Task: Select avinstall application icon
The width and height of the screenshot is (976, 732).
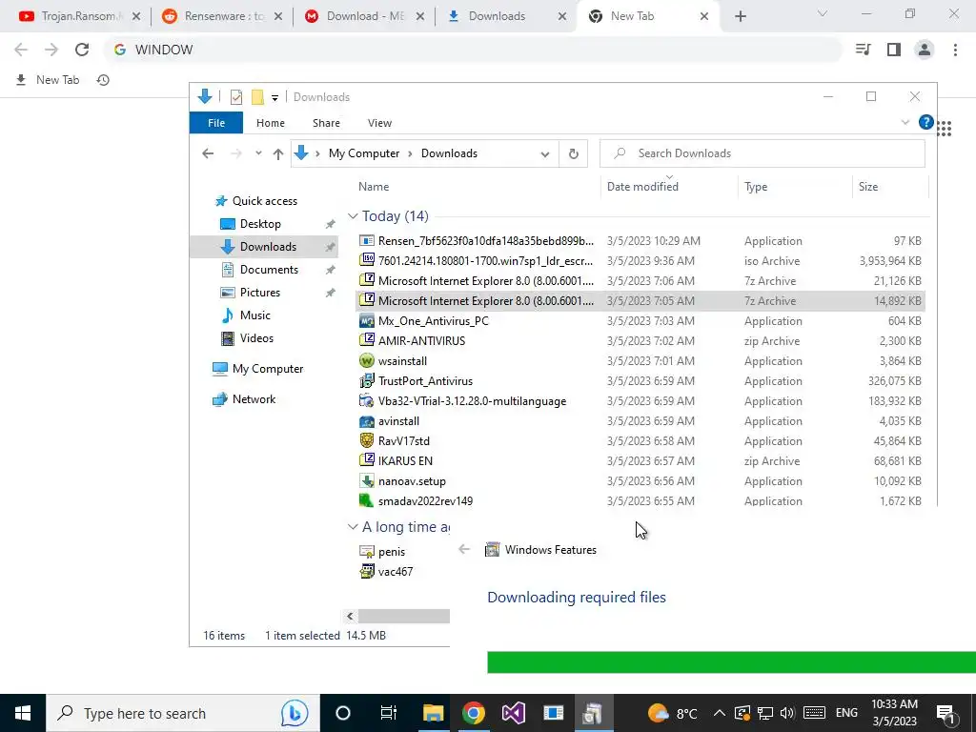Action: coord(367,421)
